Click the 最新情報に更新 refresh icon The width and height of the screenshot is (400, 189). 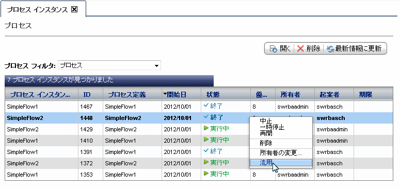[331, 49]
